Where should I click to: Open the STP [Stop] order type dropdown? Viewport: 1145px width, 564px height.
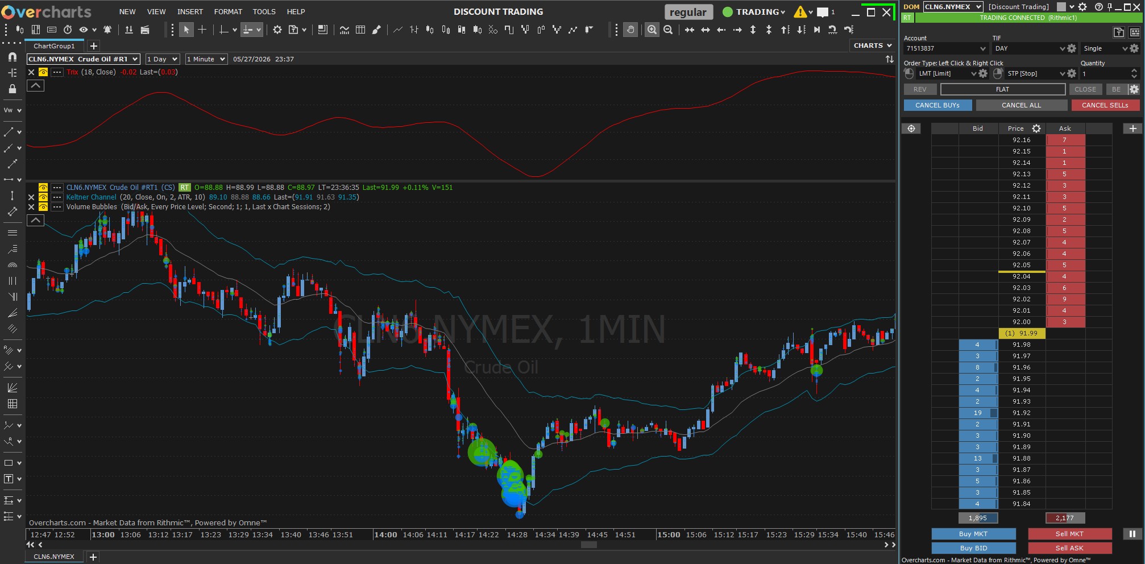tap(1035, 74)
